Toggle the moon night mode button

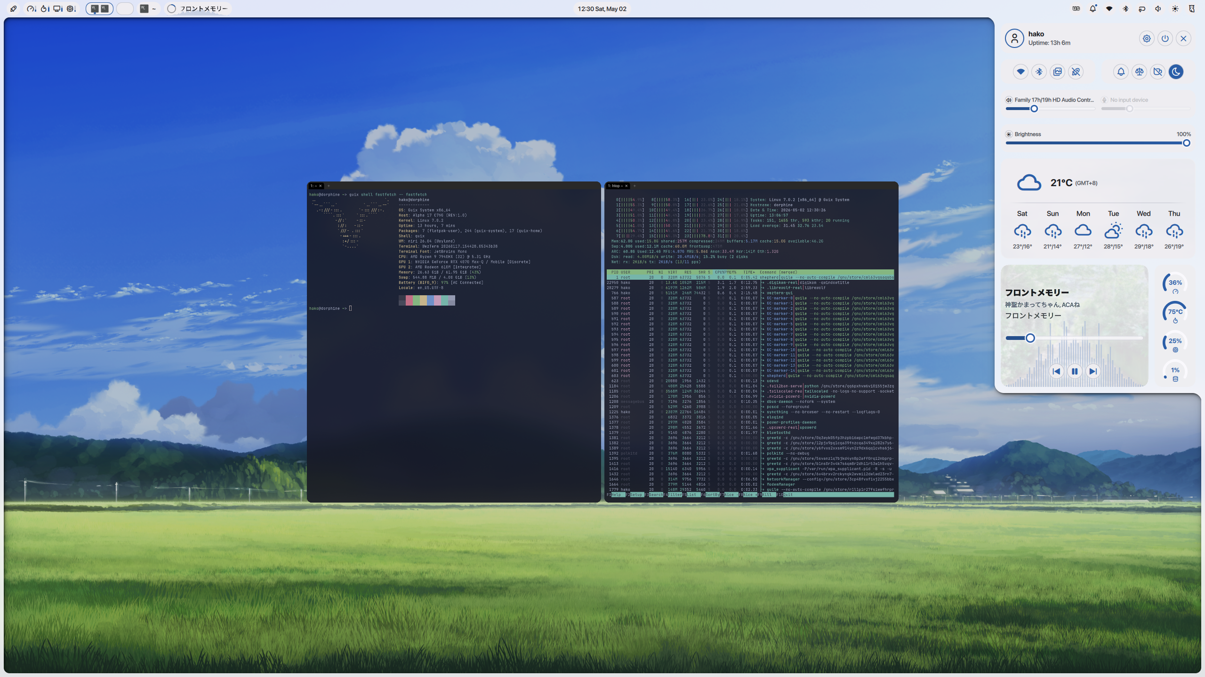1176,71
